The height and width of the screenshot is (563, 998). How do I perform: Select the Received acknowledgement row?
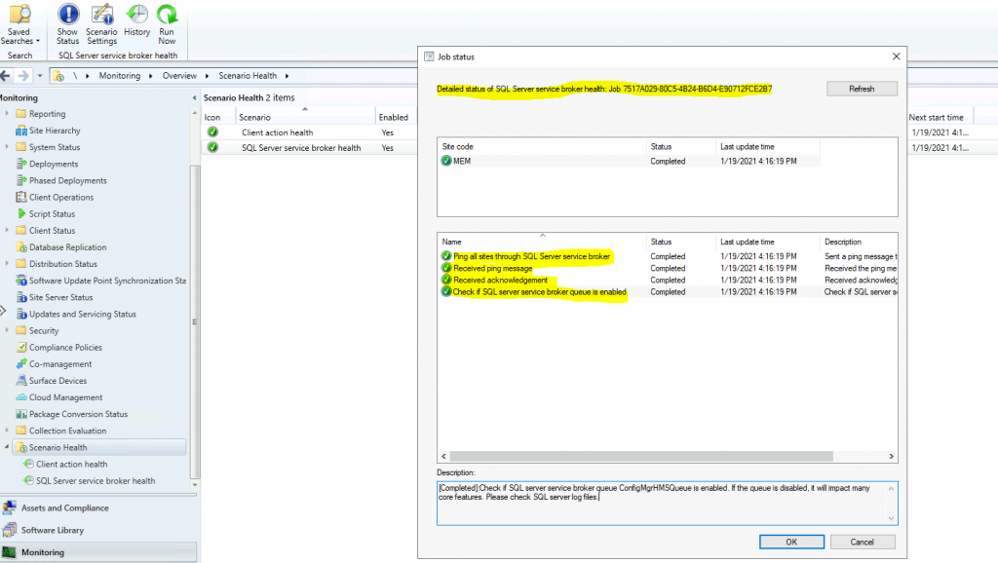[667, 280]
